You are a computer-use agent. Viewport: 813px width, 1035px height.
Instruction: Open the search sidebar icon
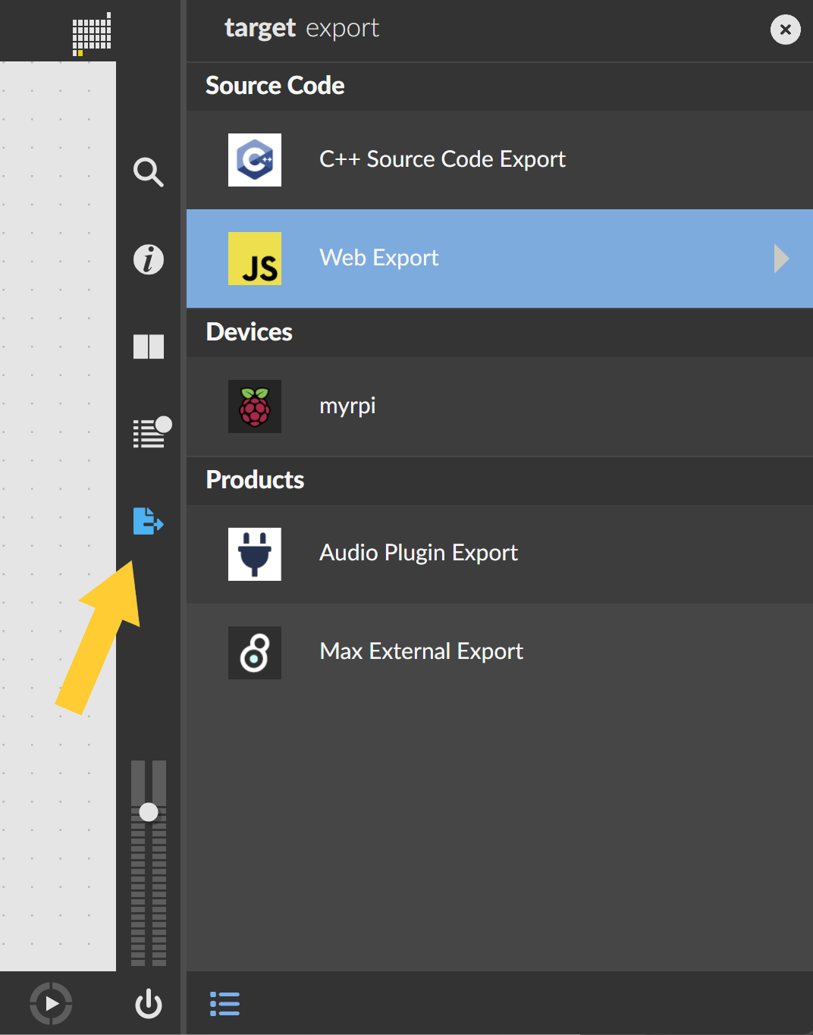pos(148,172)
